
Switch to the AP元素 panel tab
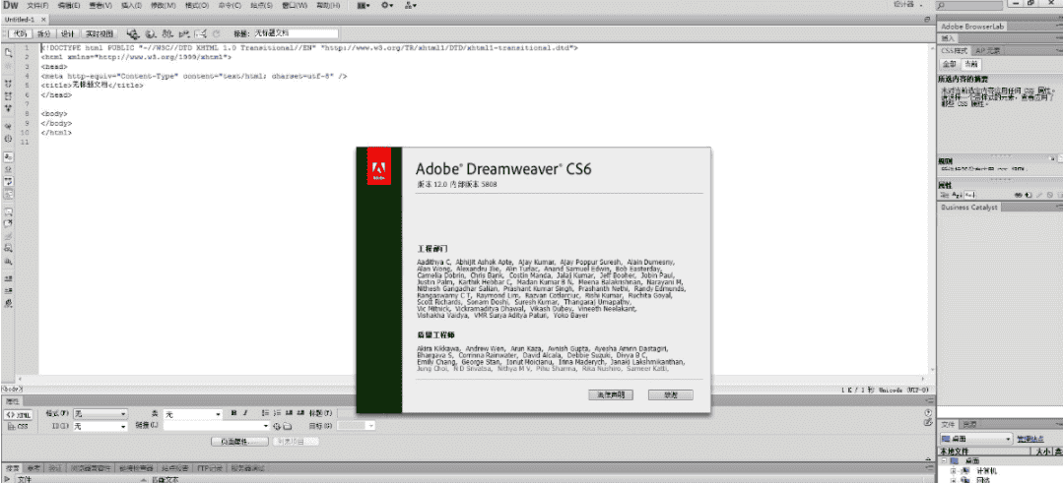pyautogui.click(x=987, y=50)
